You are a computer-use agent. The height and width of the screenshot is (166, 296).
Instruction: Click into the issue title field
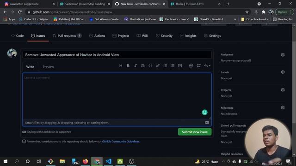tap(117, 55)
